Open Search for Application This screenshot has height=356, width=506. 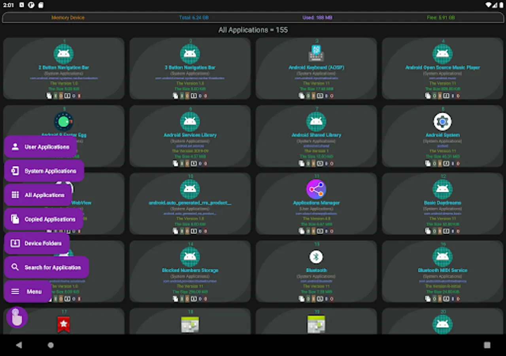click(46, 267)
